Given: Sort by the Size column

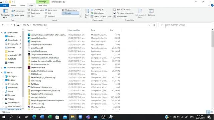Looking at the screenshot, I should click(x=115, y=30).
